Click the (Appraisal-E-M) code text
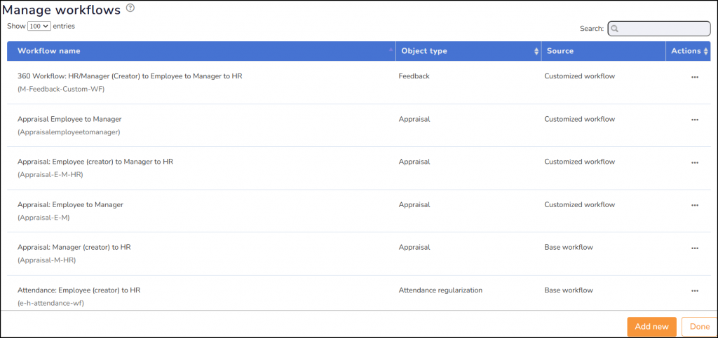Image resolution: width=718 pixels, height=338 pixels. (43, 218)
